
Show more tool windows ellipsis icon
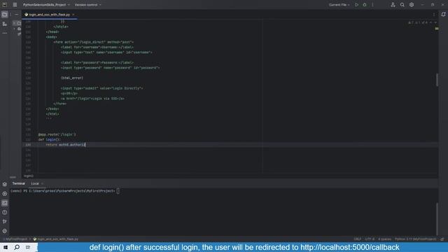(x=5, y=33)
